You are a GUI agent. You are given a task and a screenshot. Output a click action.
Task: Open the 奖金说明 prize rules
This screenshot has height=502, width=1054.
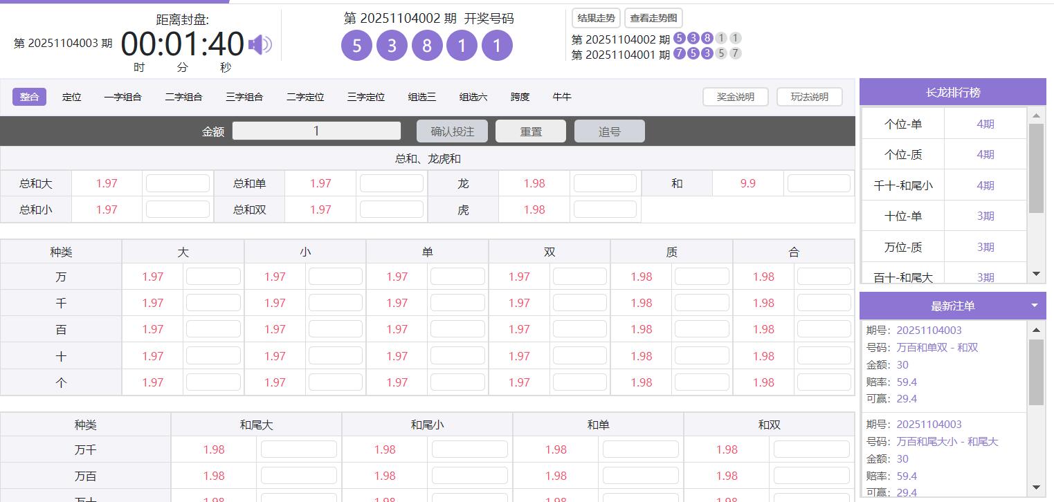click(x=735, y=96)
